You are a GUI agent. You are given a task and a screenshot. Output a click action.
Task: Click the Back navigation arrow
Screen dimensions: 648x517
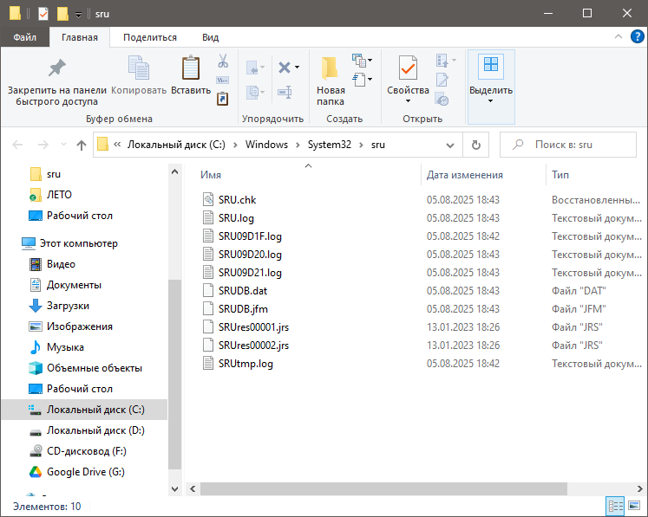(x=17, y=145)
